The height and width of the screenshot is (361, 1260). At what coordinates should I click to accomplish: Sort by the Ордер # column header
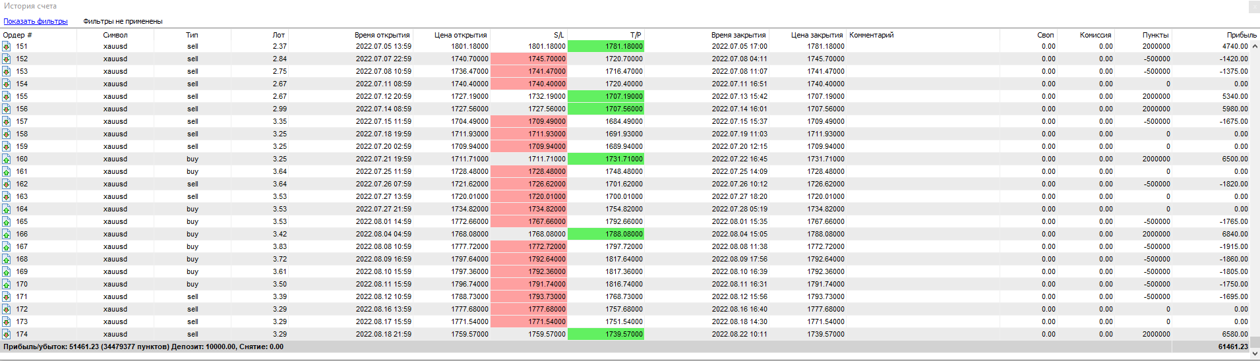pos(18,35)
